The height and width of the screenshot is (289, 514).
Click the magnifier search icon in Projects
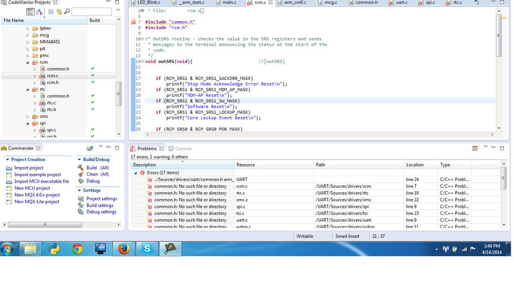click(66, 12)
